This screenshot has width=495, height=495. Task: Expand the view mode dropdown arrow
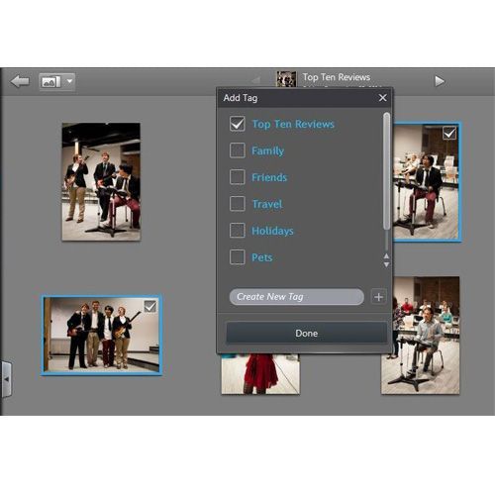[69, 81]
